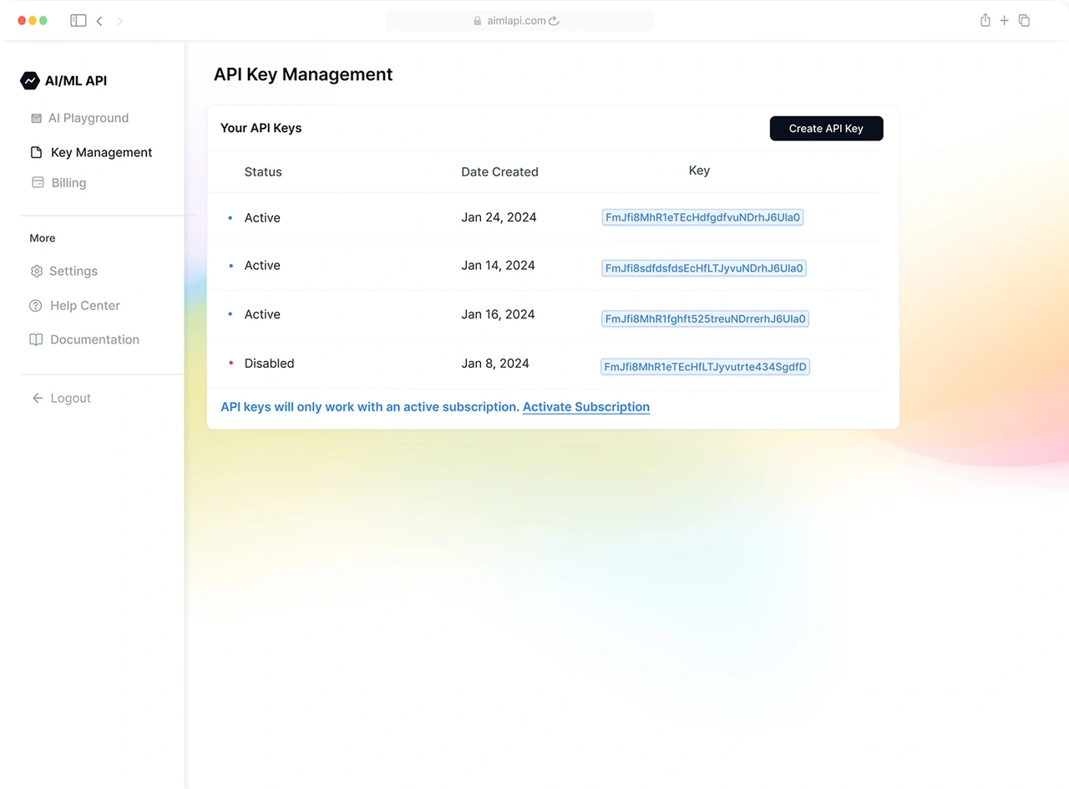1069x789 pixels.
Task: Open the Activate Subscription link
Action: (x=585, y=407)
